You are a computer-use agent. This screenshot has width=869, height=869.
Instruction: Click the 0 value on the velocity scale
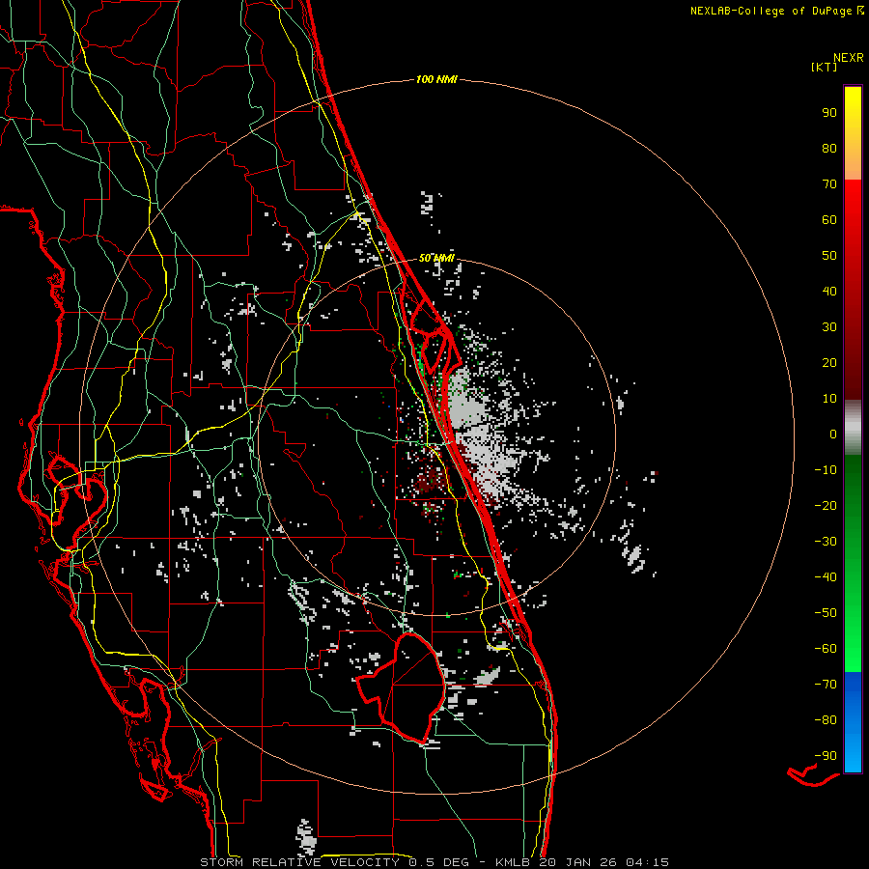pyautogui.click(x=833, y=434)
